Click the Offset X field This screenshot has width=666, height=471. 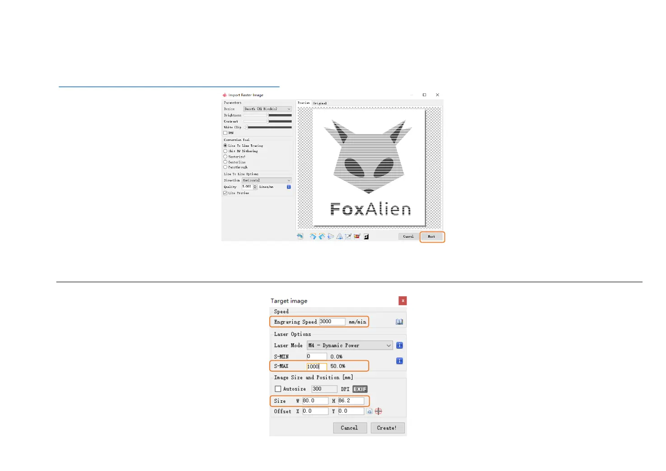315,411
